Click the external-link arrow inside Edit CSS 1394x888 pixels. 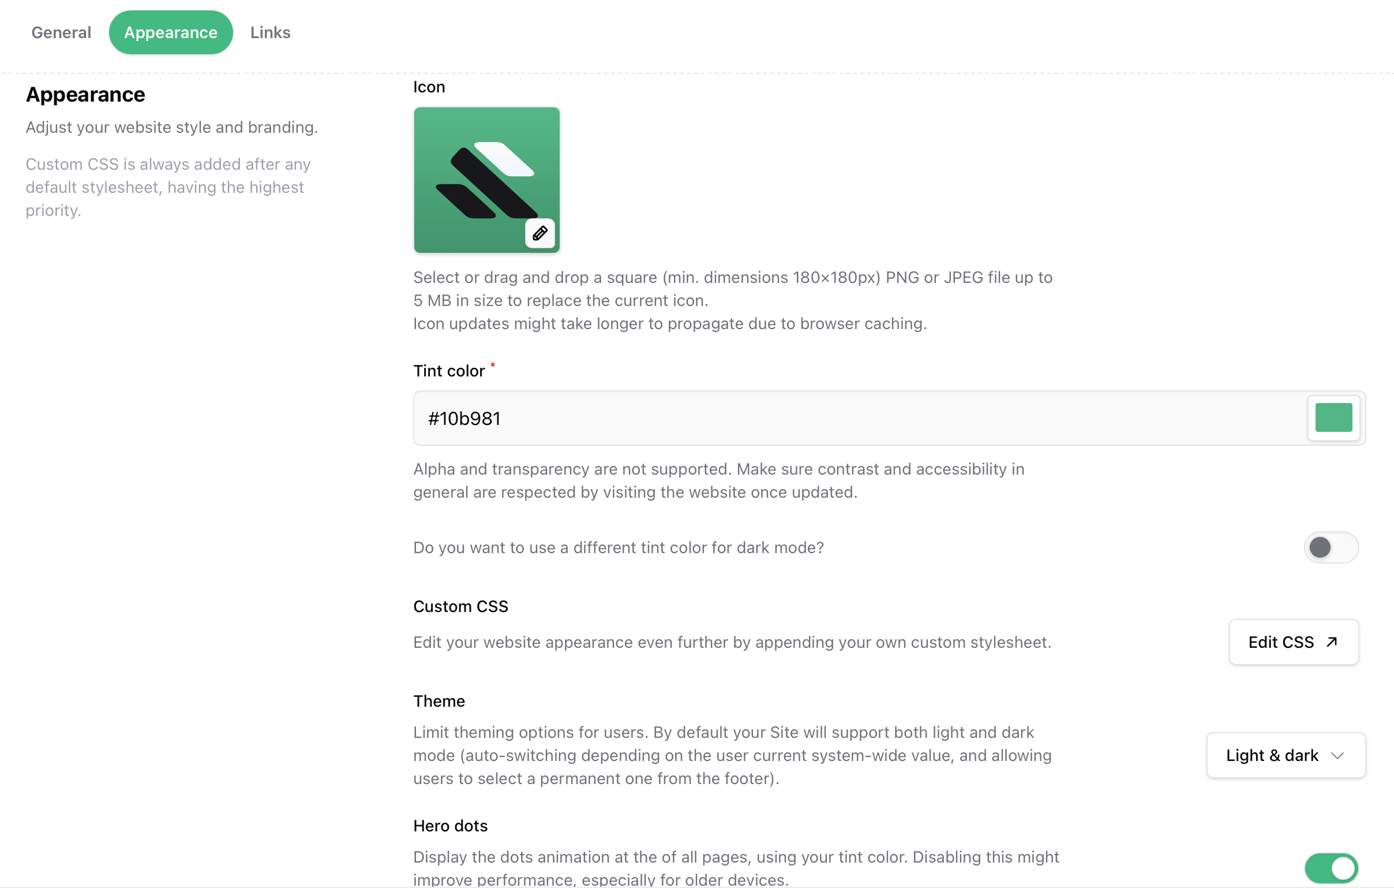pos(1331,642)
